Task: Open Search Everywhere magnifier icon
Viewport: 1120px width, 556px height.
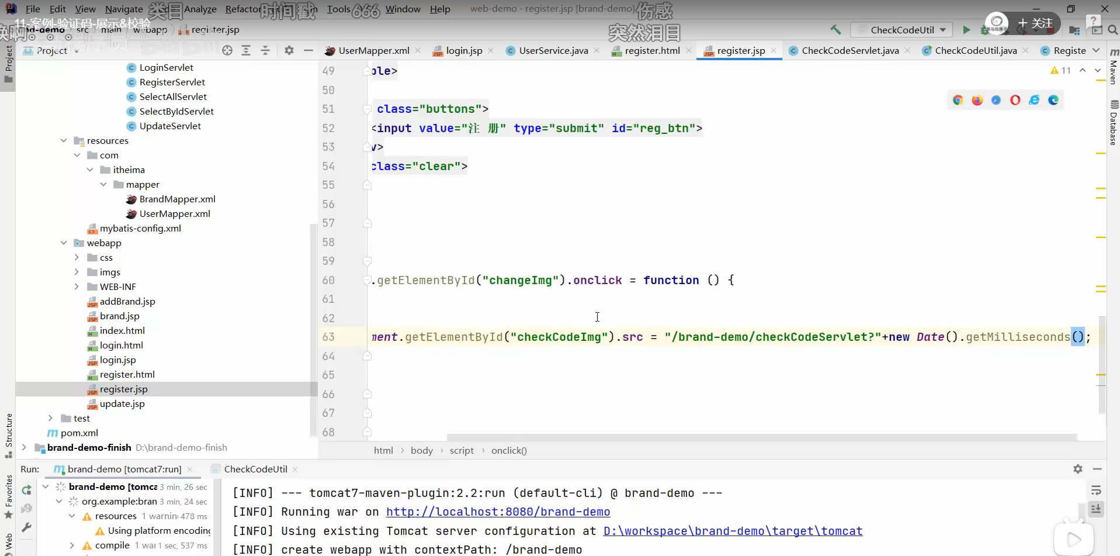Action: click(x=1113, y=30)
